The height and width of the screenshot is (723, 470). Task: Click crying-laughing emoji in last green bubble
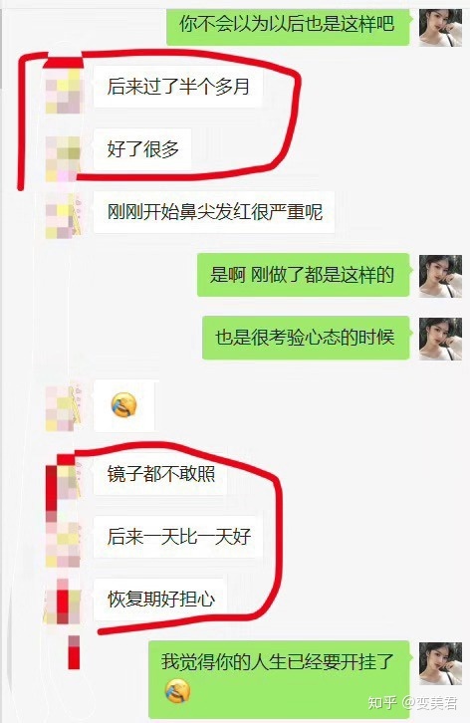(x=178, y=691)
